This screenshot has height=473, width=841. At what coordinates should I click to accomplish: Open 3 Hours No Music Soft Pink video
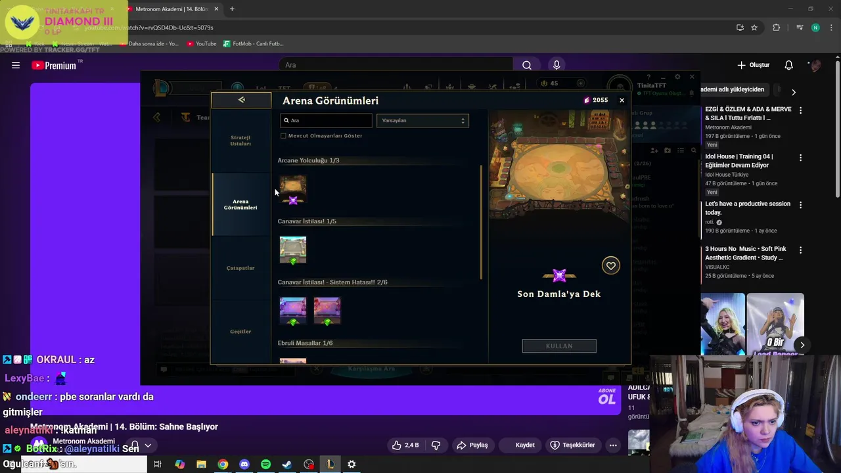[x=746, y=254]
